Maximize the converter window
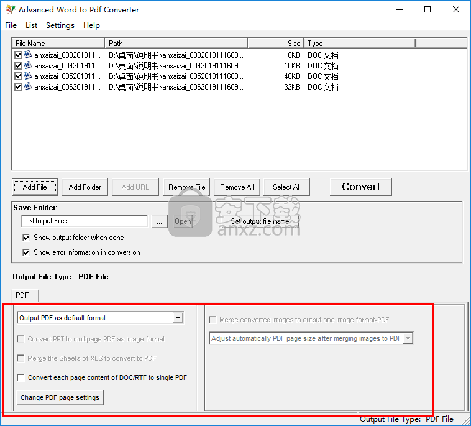 click(x=428, y=9)
